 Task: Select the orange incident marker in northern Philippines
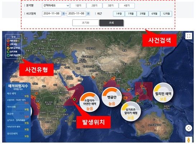(141, 86)
